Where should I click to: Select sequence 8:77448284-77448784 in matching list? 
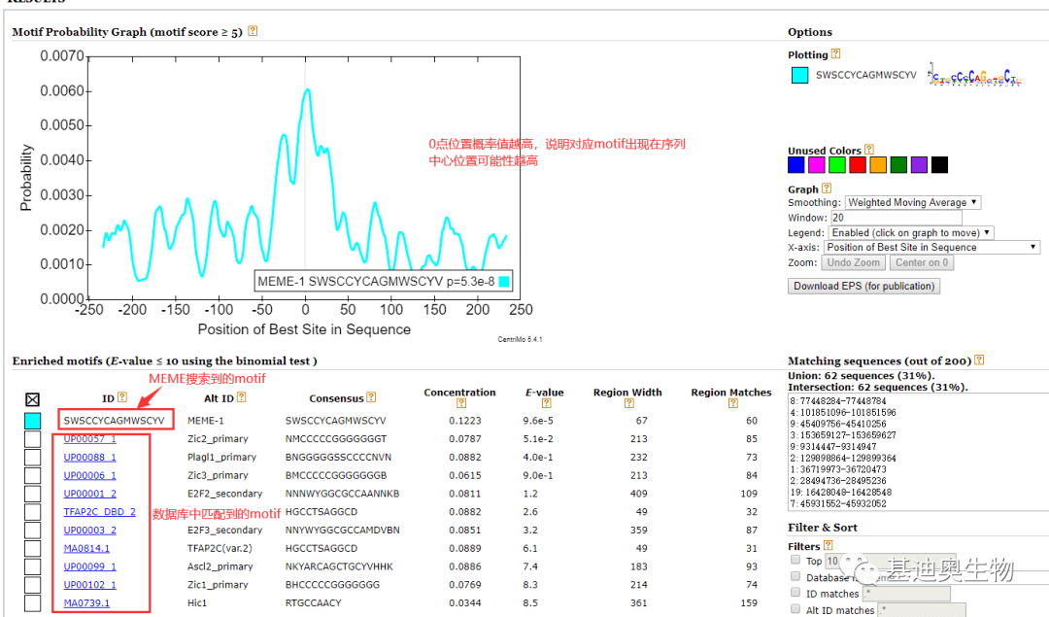(x=837, y=401)
